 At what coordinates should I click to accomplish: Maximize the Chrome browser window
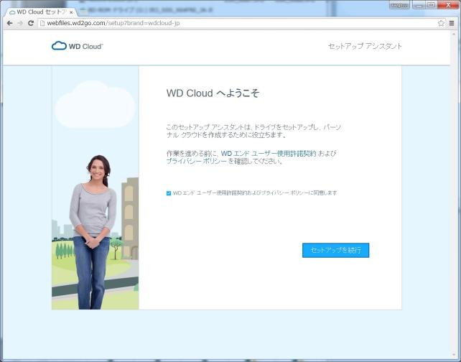point(431,5)
